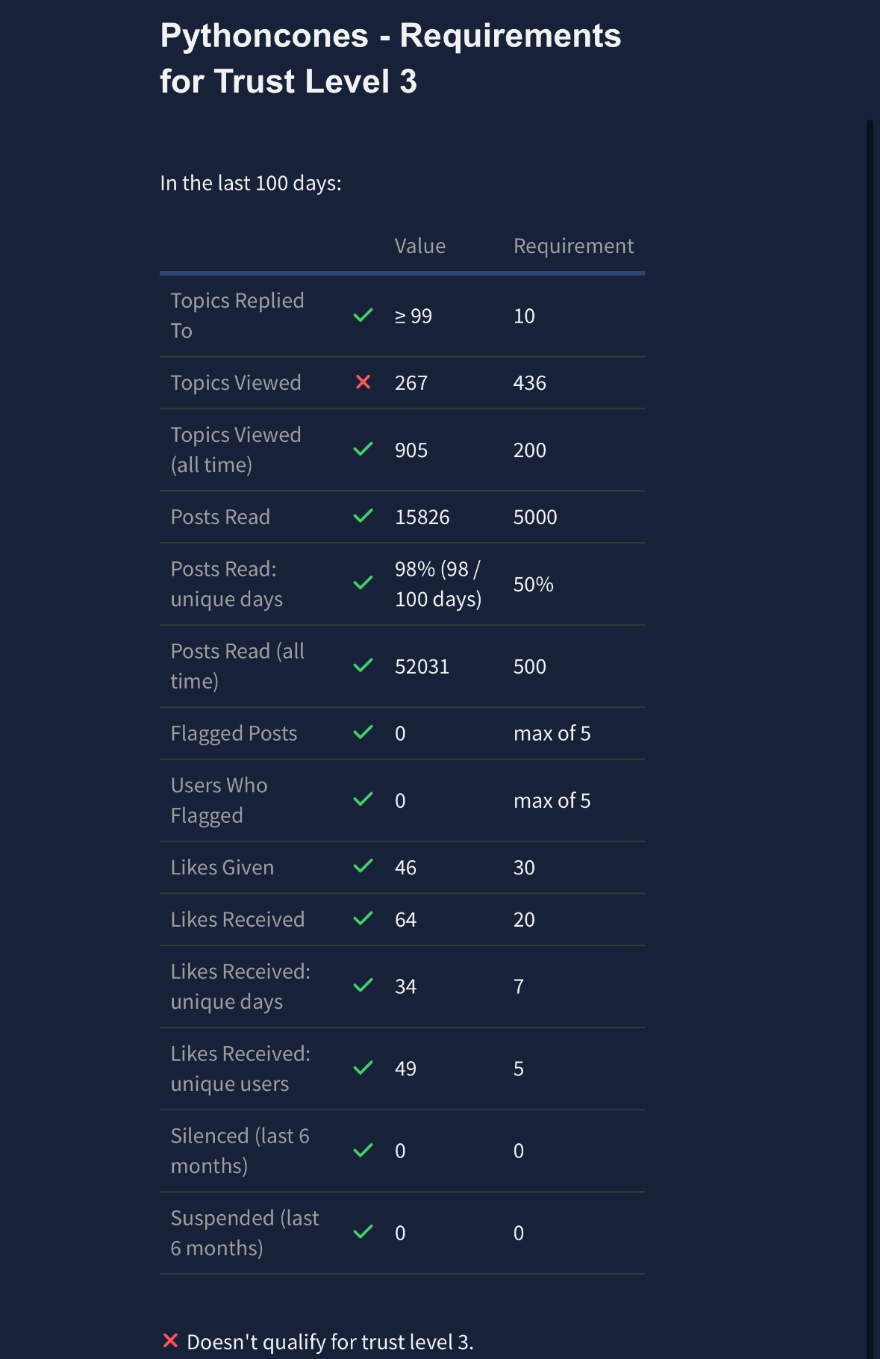Click the red X before "Doesn't qualify" message
The width and height of the screenshot is (880, 1359).
[x=170, y=1341]
